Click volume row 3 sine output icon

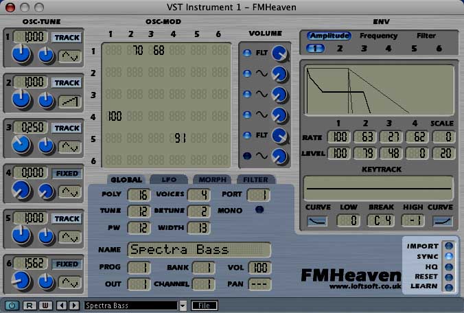click(x=262, y=94)
